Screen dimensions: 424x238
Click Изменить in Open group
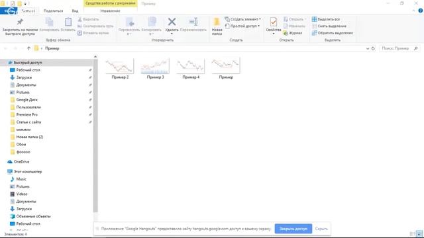click(294, 26)
